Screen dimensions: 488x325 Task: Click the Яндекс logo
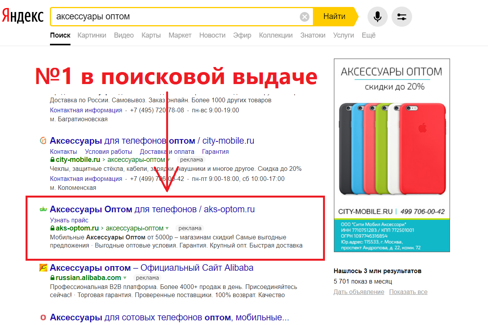[x=22, y=16]
